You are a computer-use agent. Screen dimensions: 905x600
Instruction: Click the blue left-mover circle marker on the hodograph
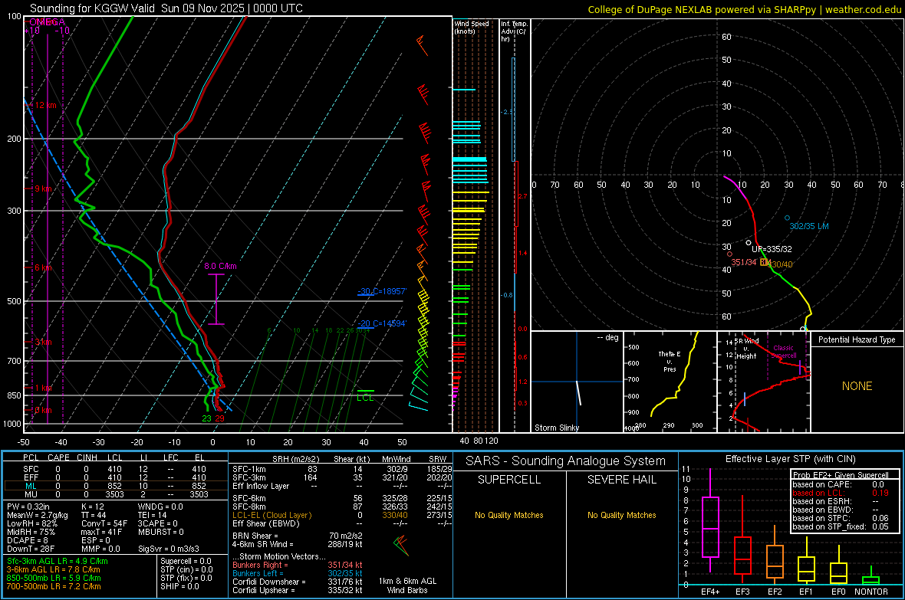787,218
